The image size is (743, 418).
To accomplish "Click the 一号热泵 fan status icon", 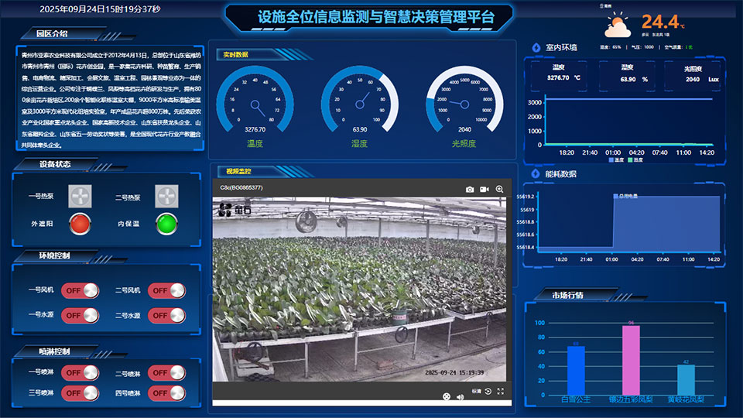I will click(79, 197).
